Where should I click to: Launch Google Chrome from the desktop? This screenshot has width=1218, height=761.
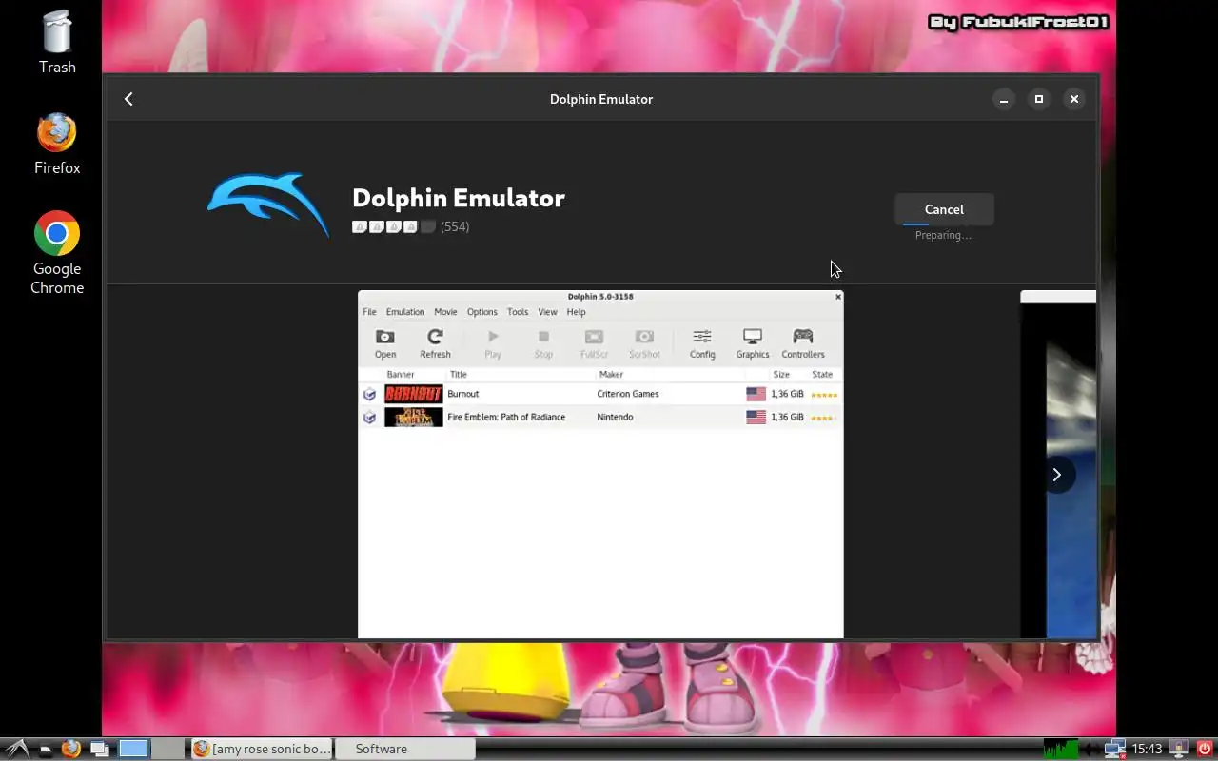(x=57, y=252)
